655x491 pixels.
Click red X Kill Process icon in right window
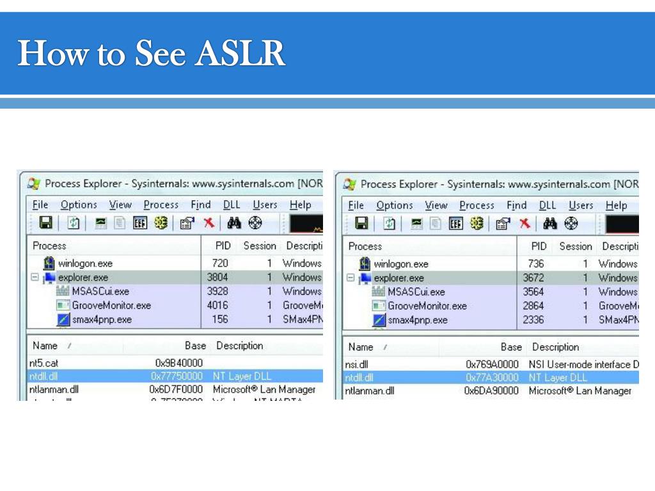click(x=525, y=223)
